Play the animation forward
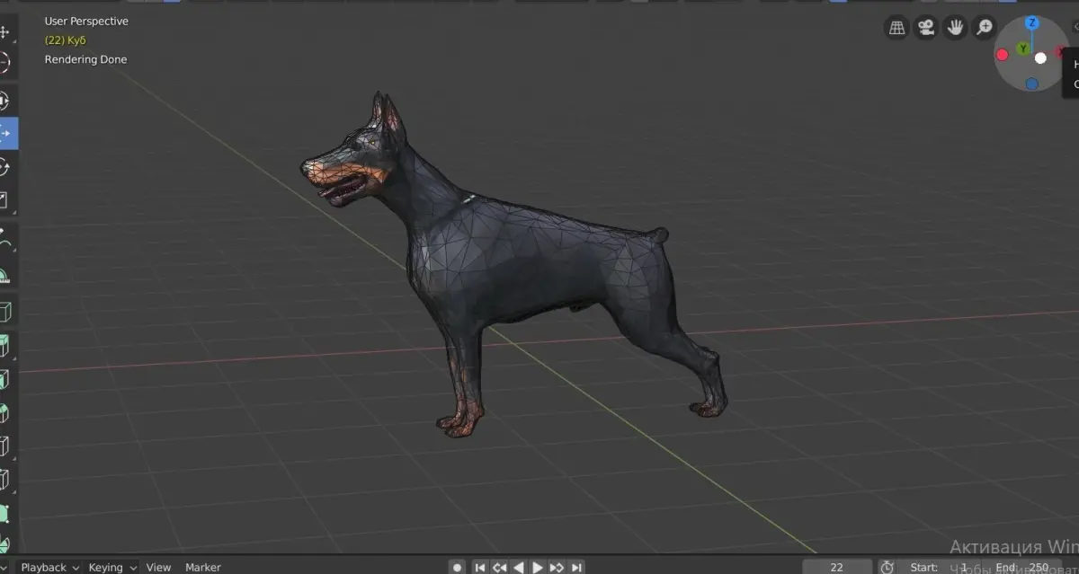This screenshot has height=574, width=1079. pos(538,567)
